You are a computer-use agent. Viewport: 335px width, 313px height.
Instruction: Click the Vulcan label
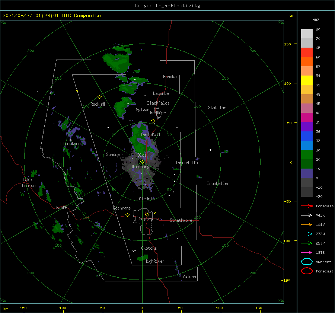pos(189,277)
